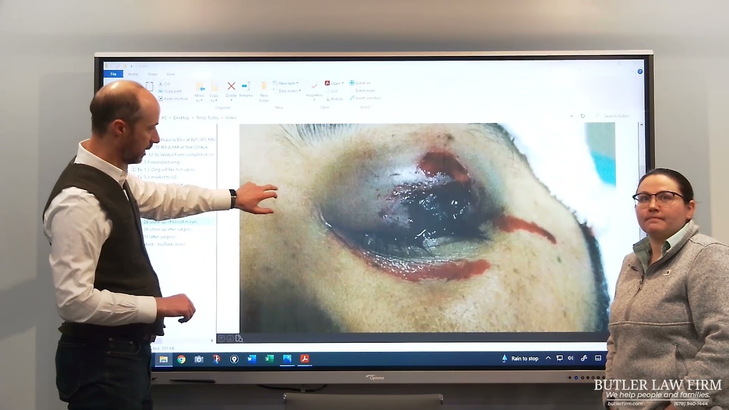
Task: Select the Delete icon in the ribbon
Action: click(231, 87)
